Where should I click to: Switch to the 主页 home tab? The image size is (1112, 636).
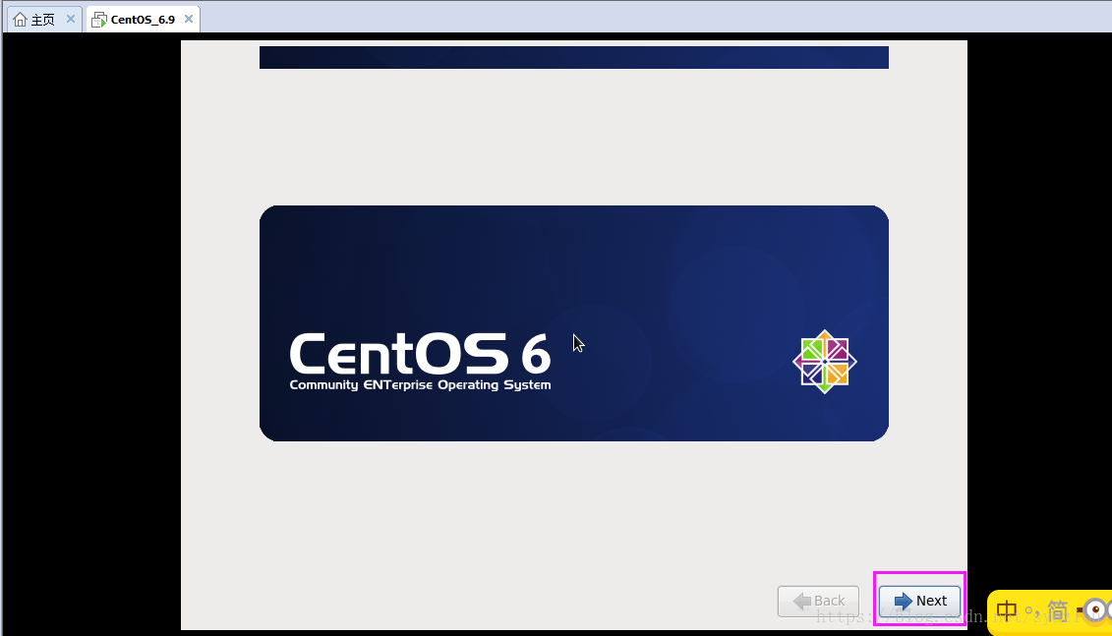pos(43,19)
